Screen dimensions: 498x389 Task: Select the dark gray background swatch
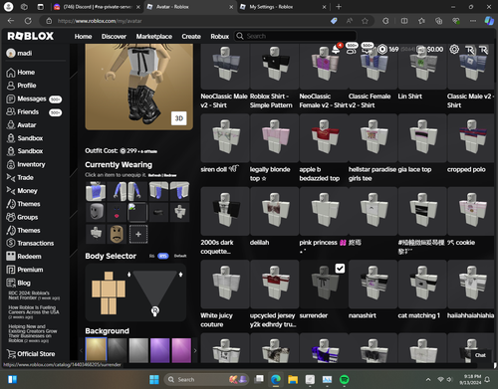(x=118, y=350)
